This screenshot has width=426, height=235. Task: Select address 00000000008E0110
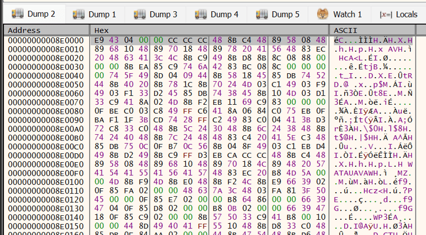pos(46,191)
